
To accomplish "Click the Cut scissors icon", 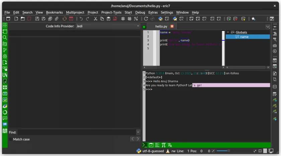I will pos(96,19).
